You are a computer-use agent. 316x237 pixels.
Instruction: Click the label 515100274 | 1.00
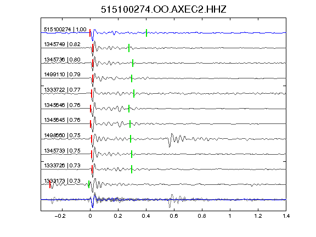65,30
